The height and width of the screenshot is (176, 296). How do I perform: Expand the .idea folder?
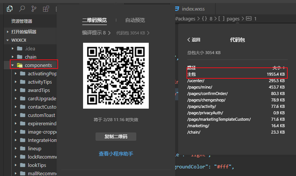12,48
